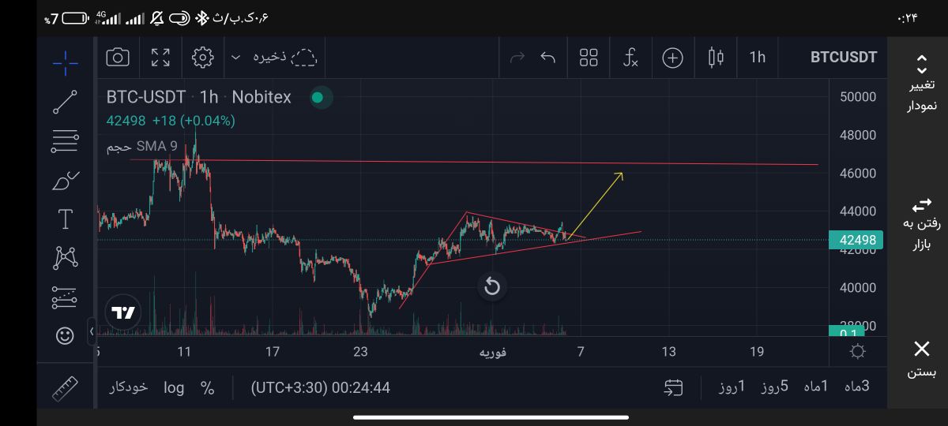Image resolution: width=948 pixels, height=426 pixels.
Task: Open the 1h timeframe dropdown
Action: coord(757,57)
